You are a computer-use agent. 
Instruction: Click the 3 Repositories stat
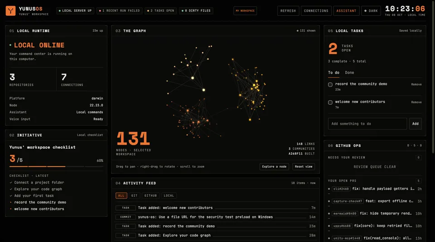(33, 80)
